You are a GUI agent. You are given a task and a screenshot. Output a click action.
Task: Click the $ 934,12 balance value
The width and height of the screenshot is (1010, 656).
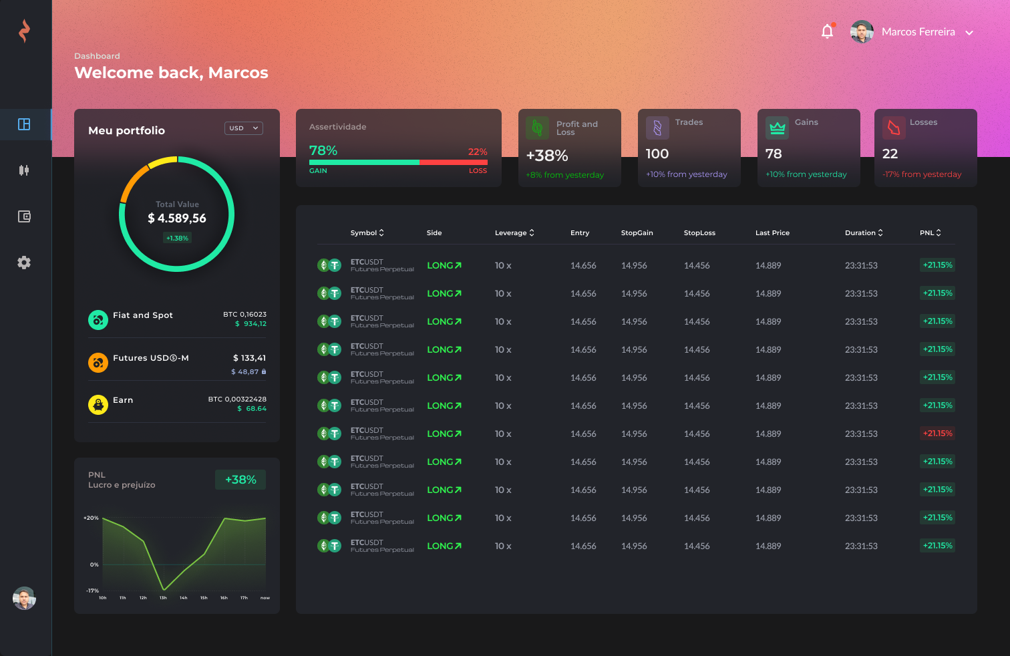pos(250,324)
